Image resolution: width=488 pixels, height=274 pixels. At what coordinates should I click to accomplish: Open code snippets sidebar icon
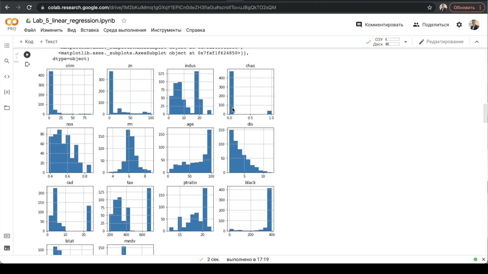[x=7, y=76]
